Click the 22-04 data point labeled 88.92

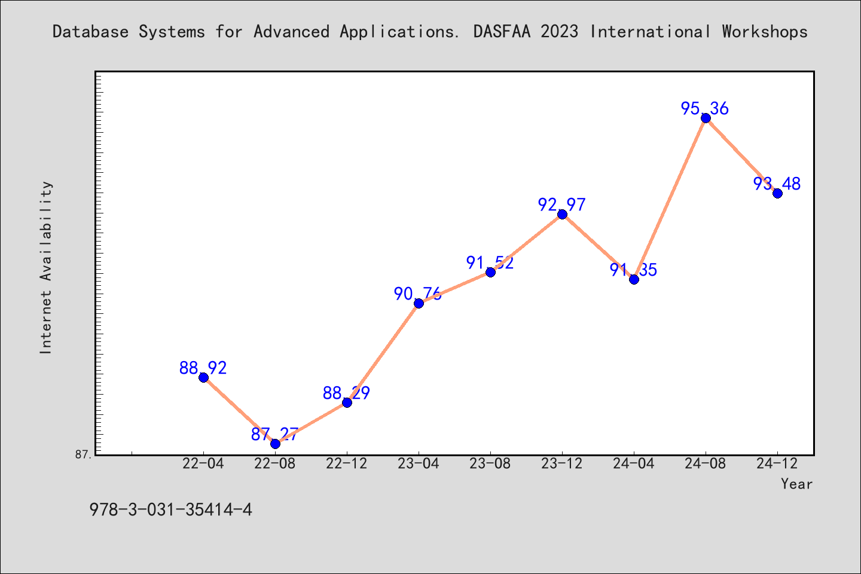coord(203,377)
